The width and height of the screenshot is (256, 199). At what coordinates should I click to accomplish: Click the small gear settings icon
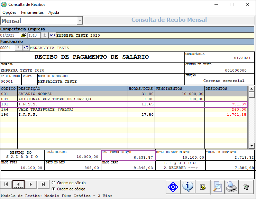[203, 187]
